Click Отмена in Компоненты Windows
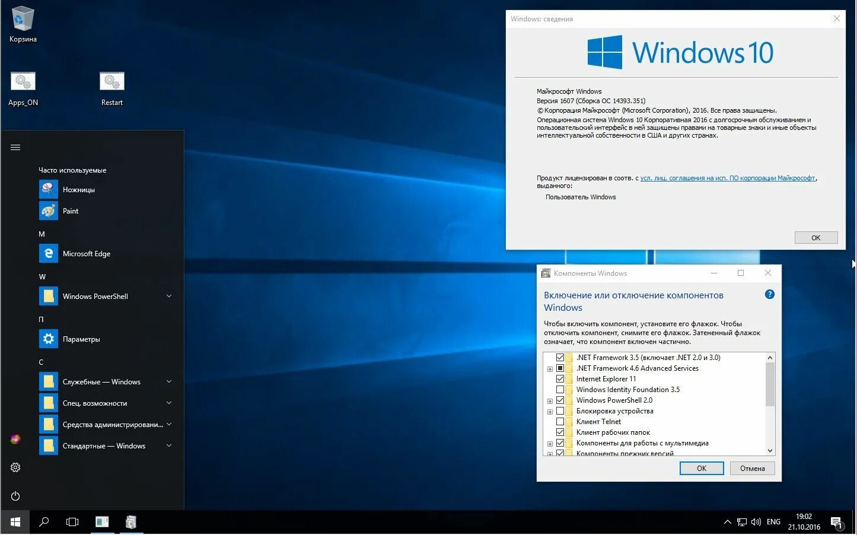This screenshot has width=857, height=535. (x=752, y=468)
